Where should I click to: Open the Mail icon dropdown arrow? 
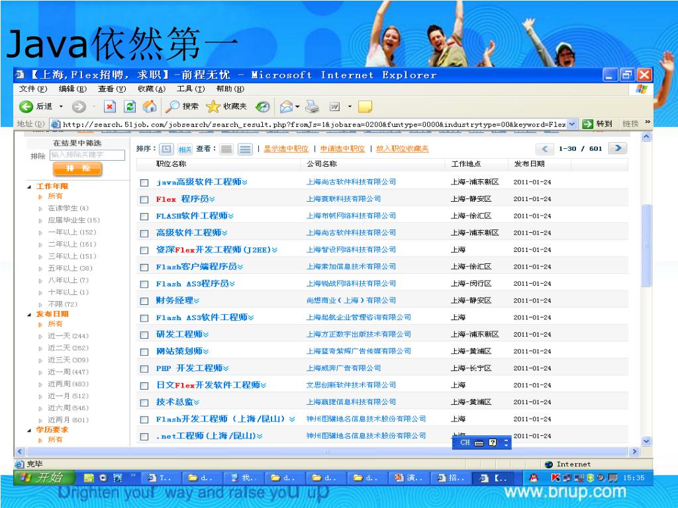point(297,106)
